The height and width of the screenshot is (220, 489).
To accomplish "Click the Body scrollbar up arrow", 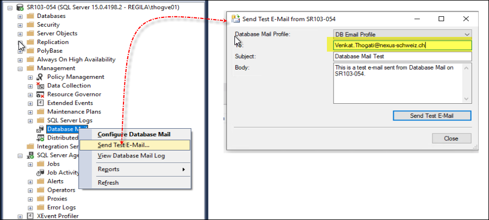I will [467, 67].
